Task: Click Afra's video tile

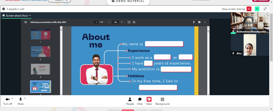Action: tap(250, 45)
